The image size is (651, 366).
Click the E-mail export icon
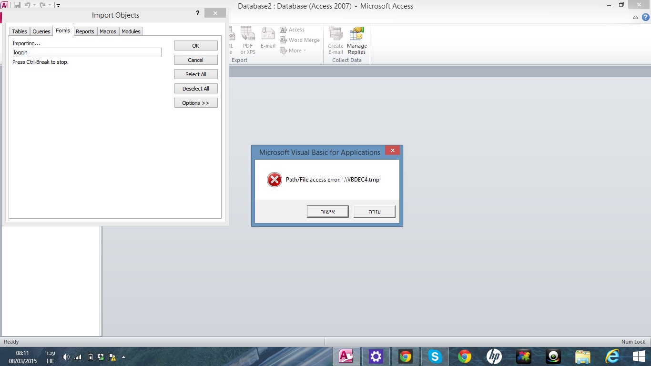(x=268, y=38)
